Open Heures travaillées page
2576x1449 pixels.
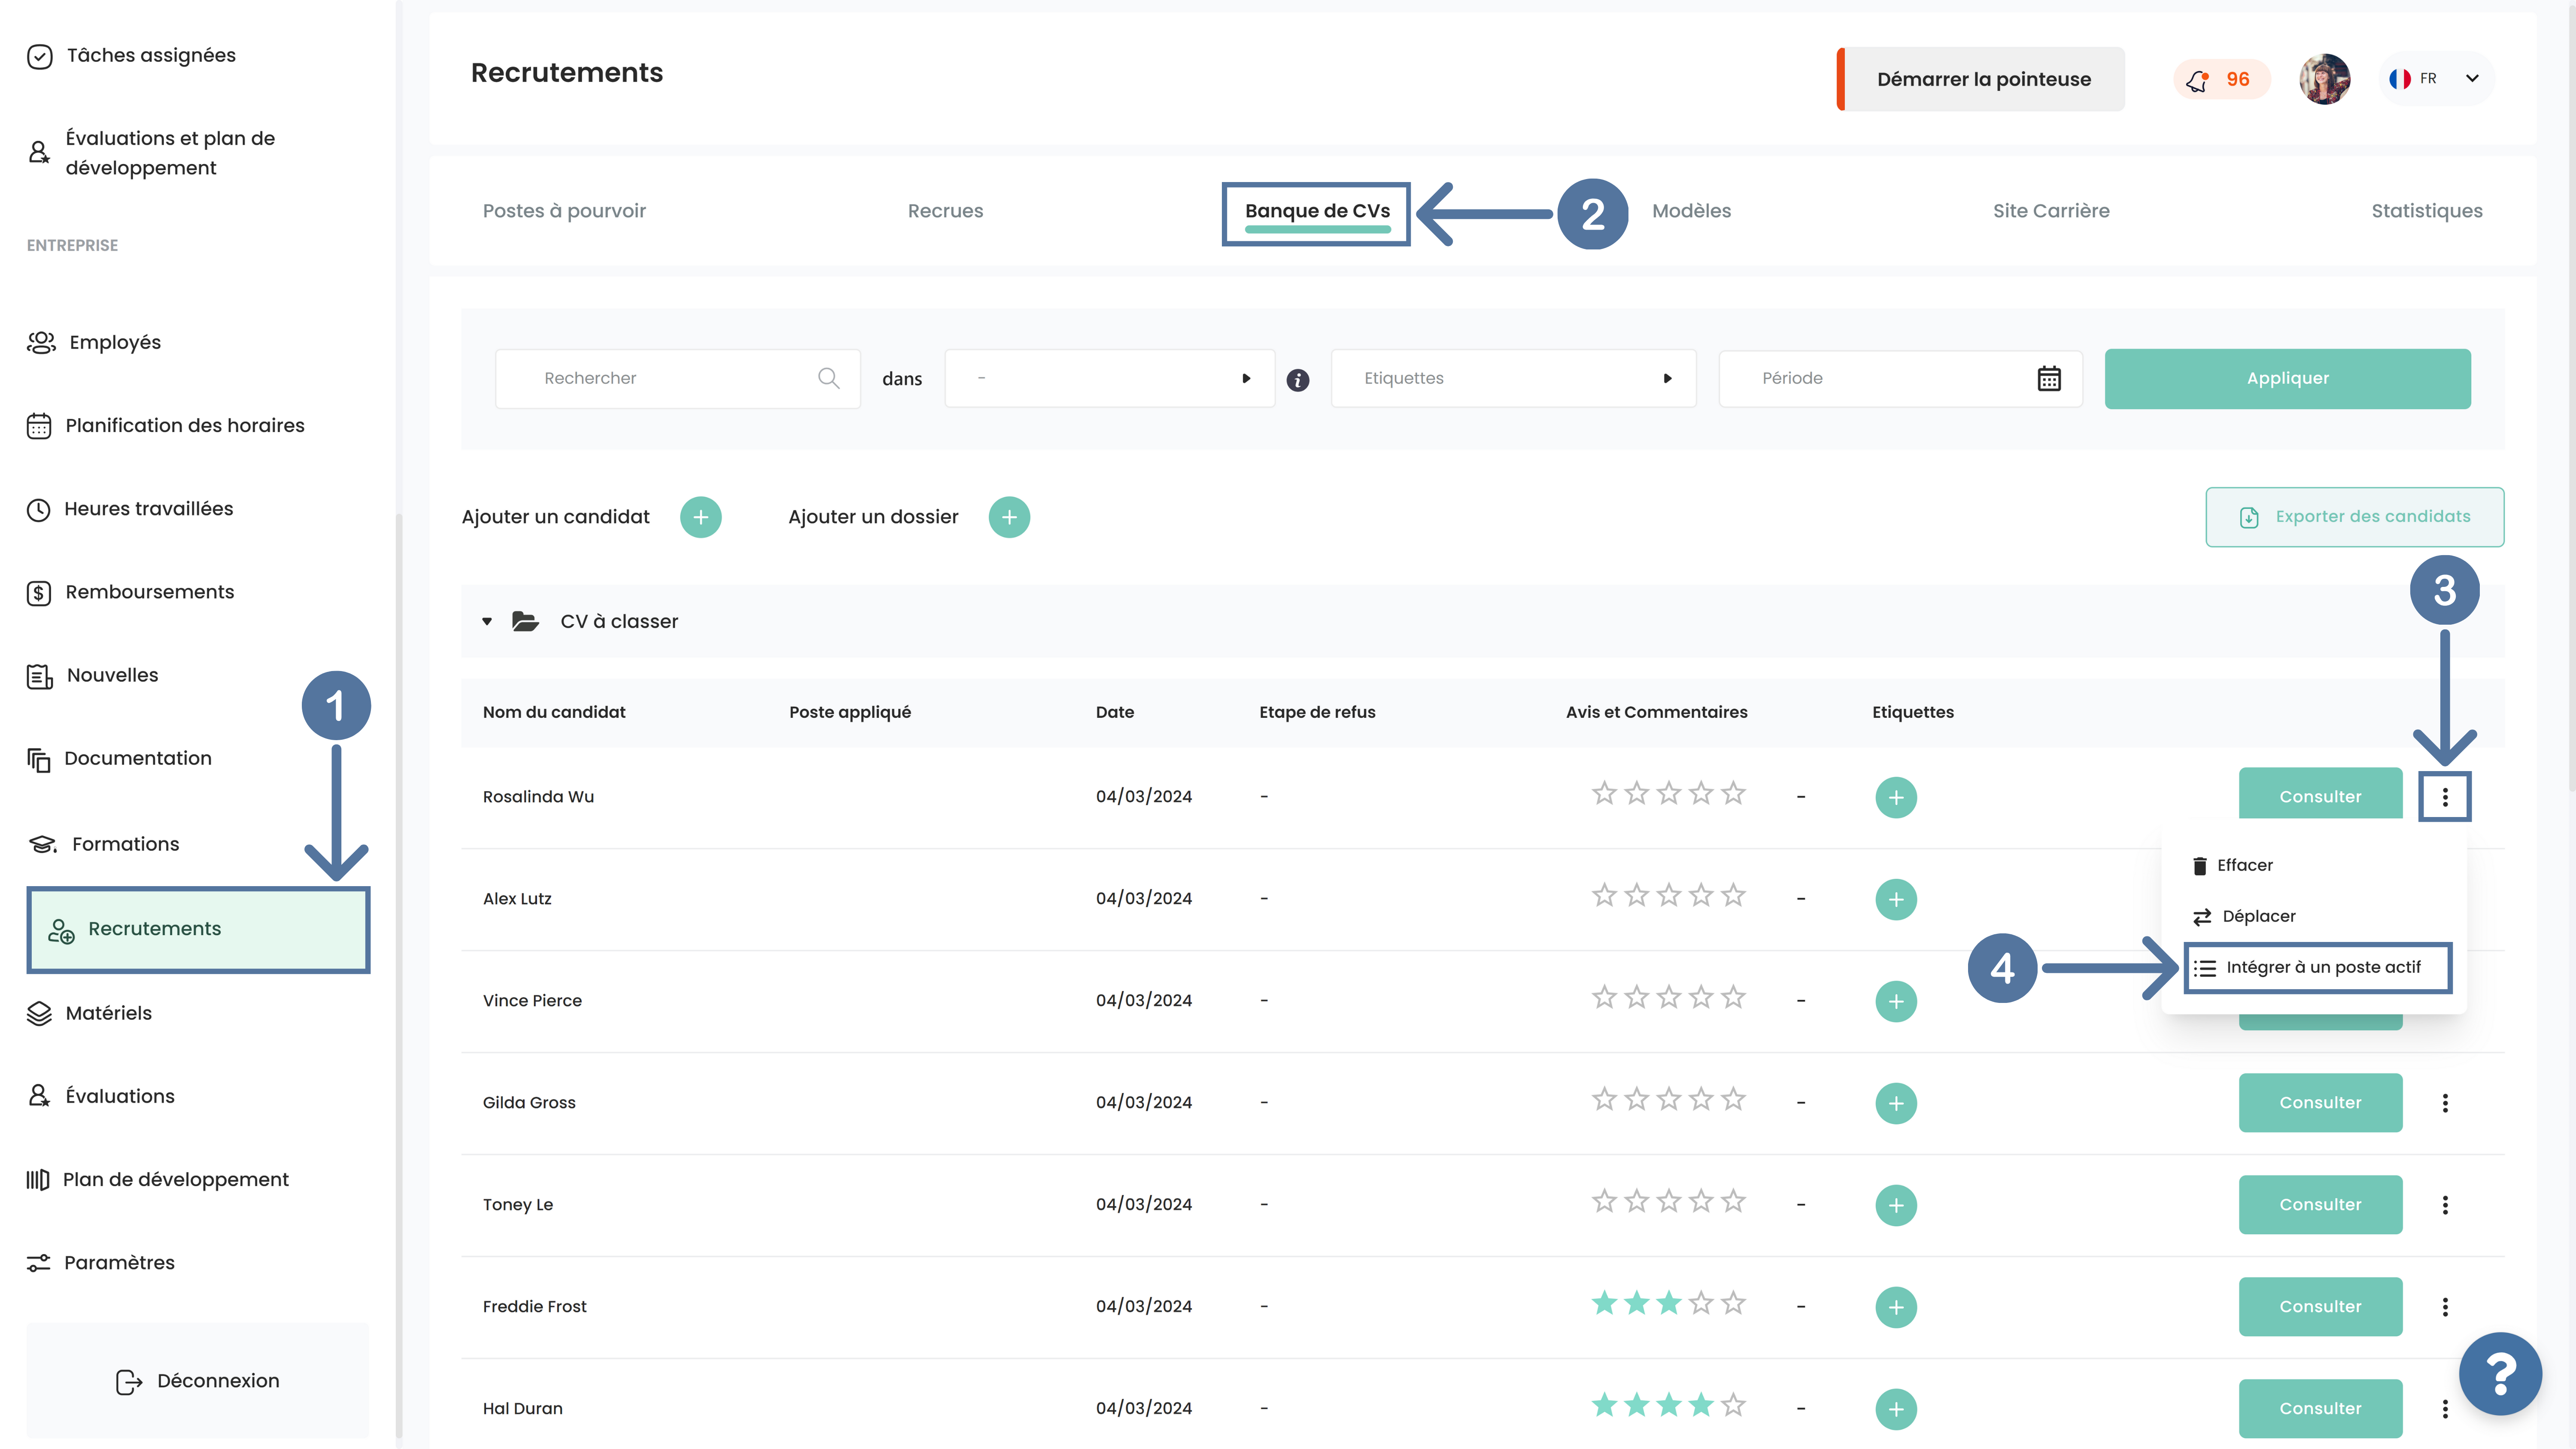point(130,509)
